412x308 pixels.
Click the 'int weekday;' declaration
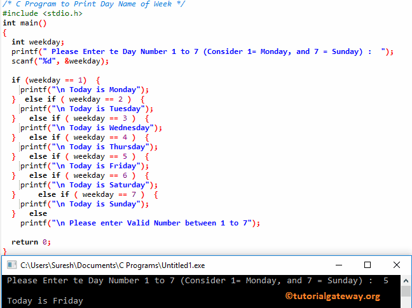click(38, 42)
